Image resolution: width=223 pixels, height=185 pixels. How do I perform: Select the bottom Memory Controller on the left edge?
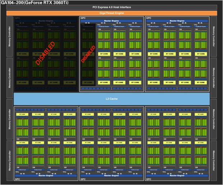click(9, 161)
